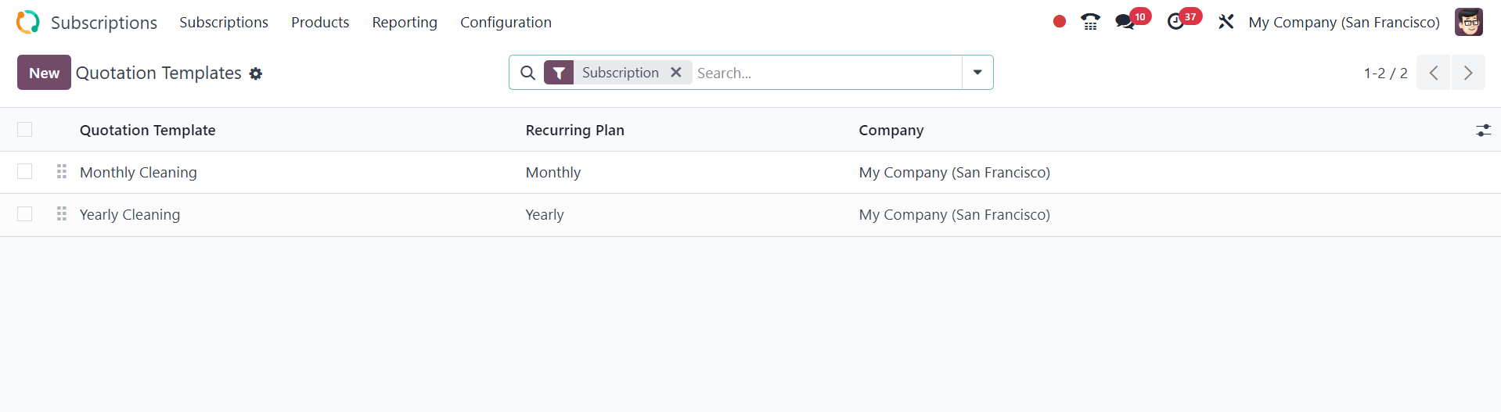Tick the Monthly Cleaning row checkbox

click(25, 172)
